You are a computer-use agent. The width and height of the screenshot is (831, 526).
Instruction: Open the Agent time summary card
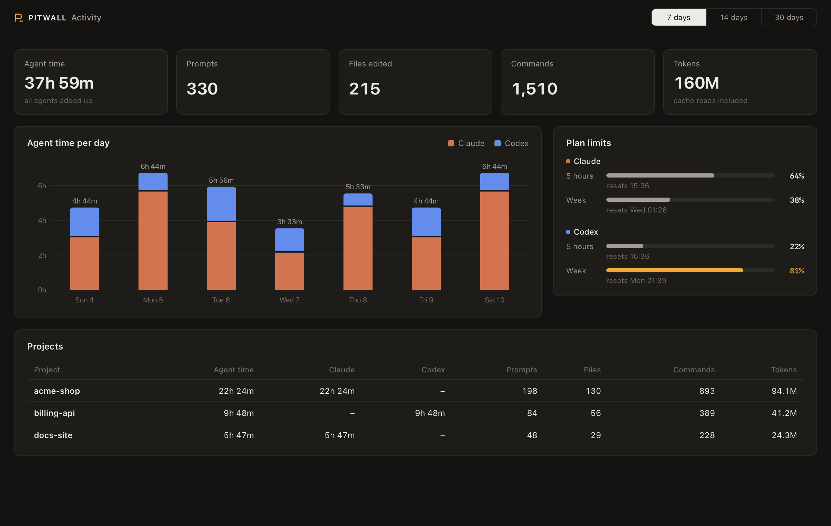pyautogui.click(x=91, y=82)
